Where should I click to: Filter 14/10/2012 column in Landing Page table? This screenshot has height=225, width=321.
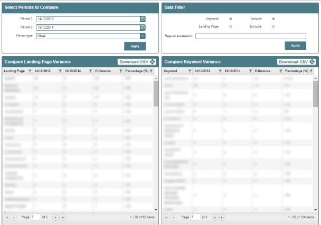tap(60, 71)
